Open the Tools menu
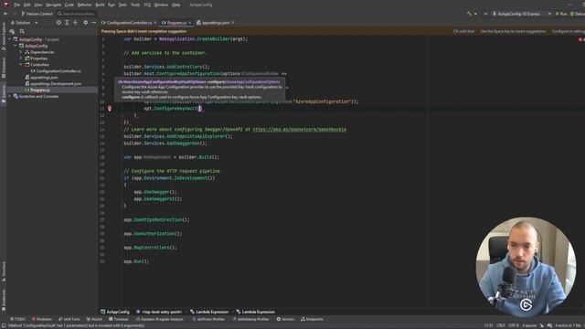Screen dimensions: 585x329 click(135, 5)
